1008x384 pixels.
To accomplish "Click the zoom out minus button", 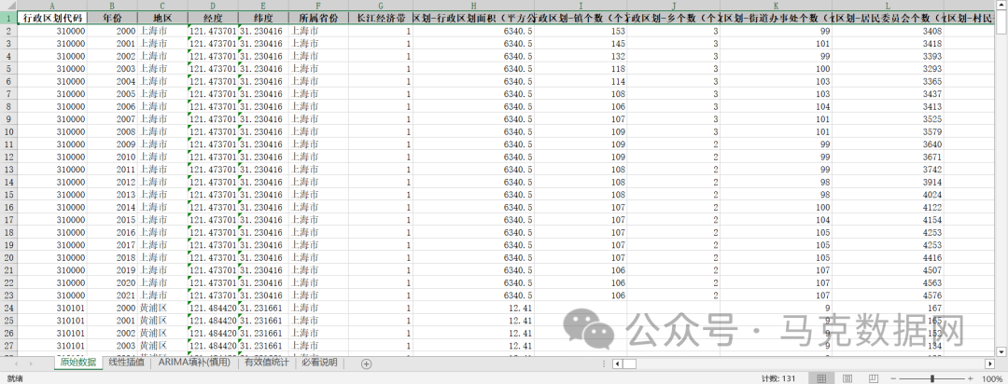I will click(x=892, y=378).
